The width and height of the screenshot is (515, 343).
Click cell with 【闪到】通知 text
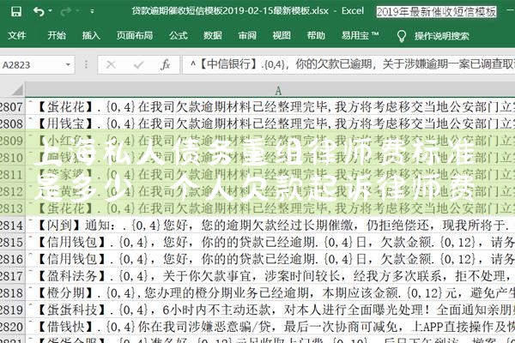270,226
